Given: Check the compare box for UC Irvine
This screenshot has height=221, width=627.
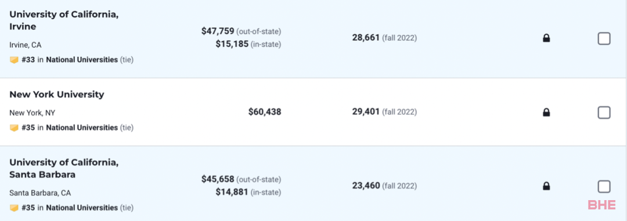Looking at the screenshot, I should 604,39.
